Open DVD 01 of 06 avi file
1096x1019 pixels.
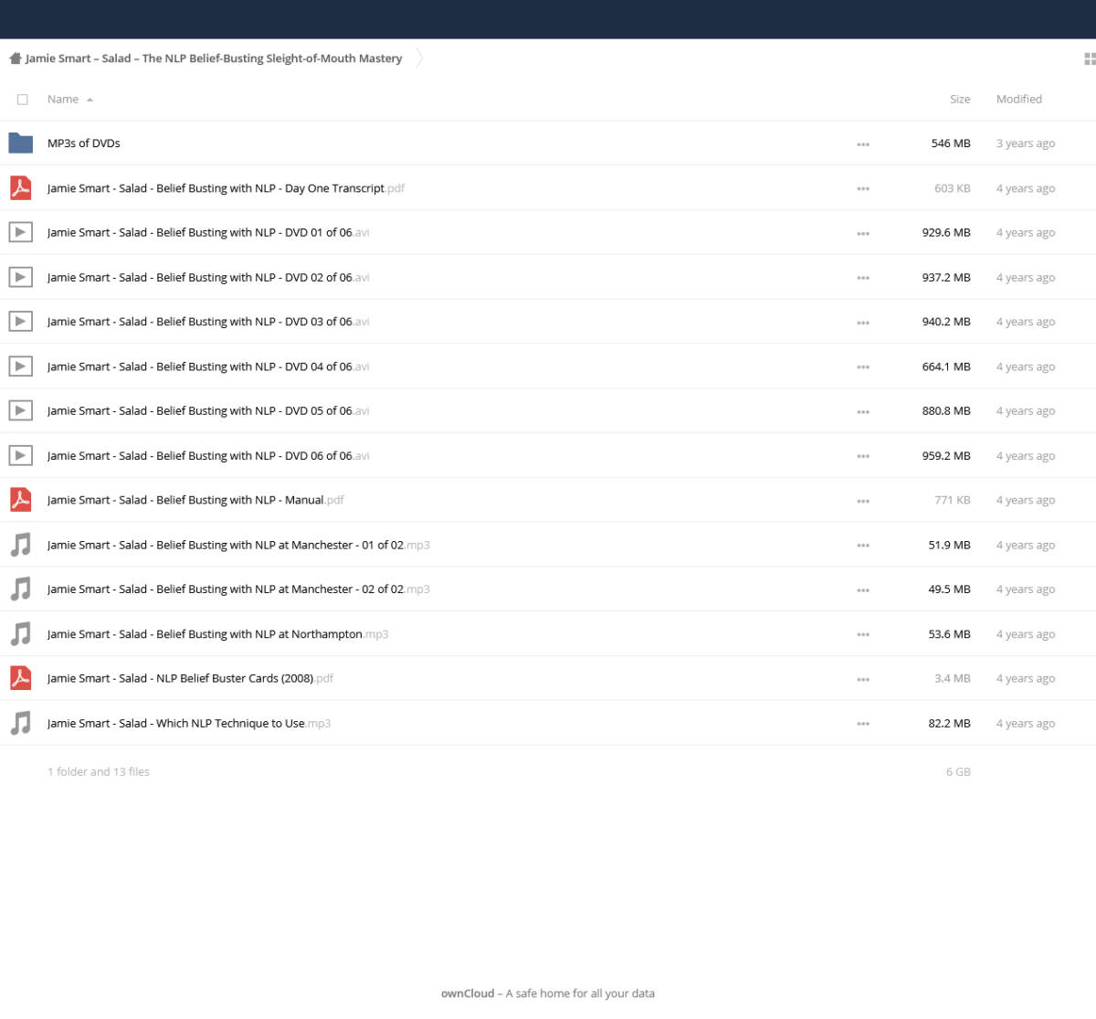208,232
